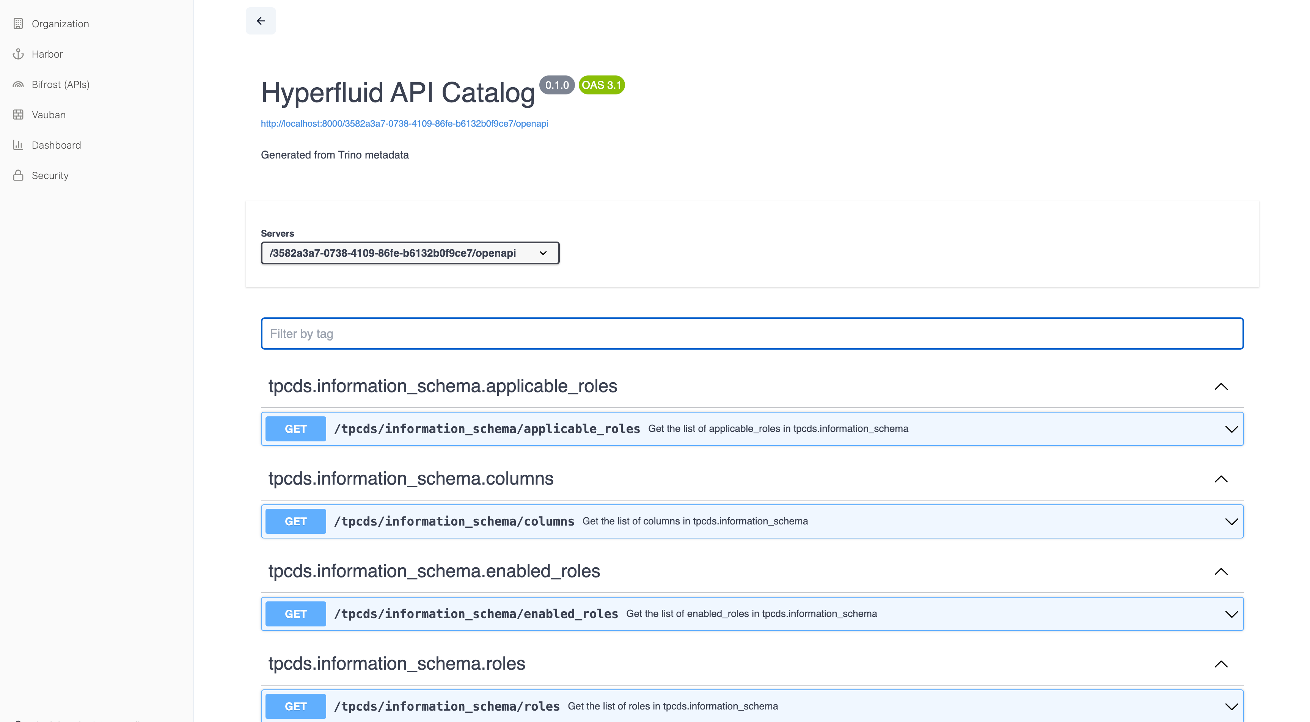Click the OAS 3.1 badge
This screenshot has height=722, width=1310.
click(x=602, y=85)
